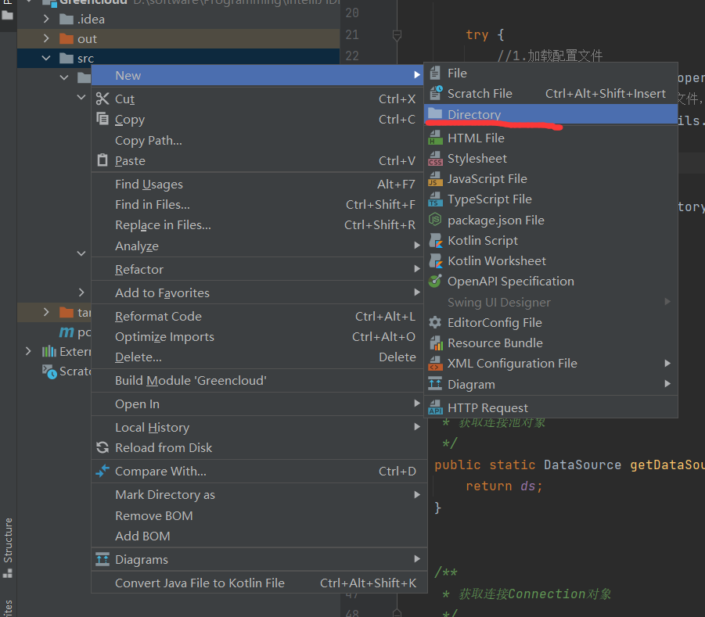Screen dimensions: 705x617
Task: Open the Analyze submenu arrow
Action: (417, 246)
